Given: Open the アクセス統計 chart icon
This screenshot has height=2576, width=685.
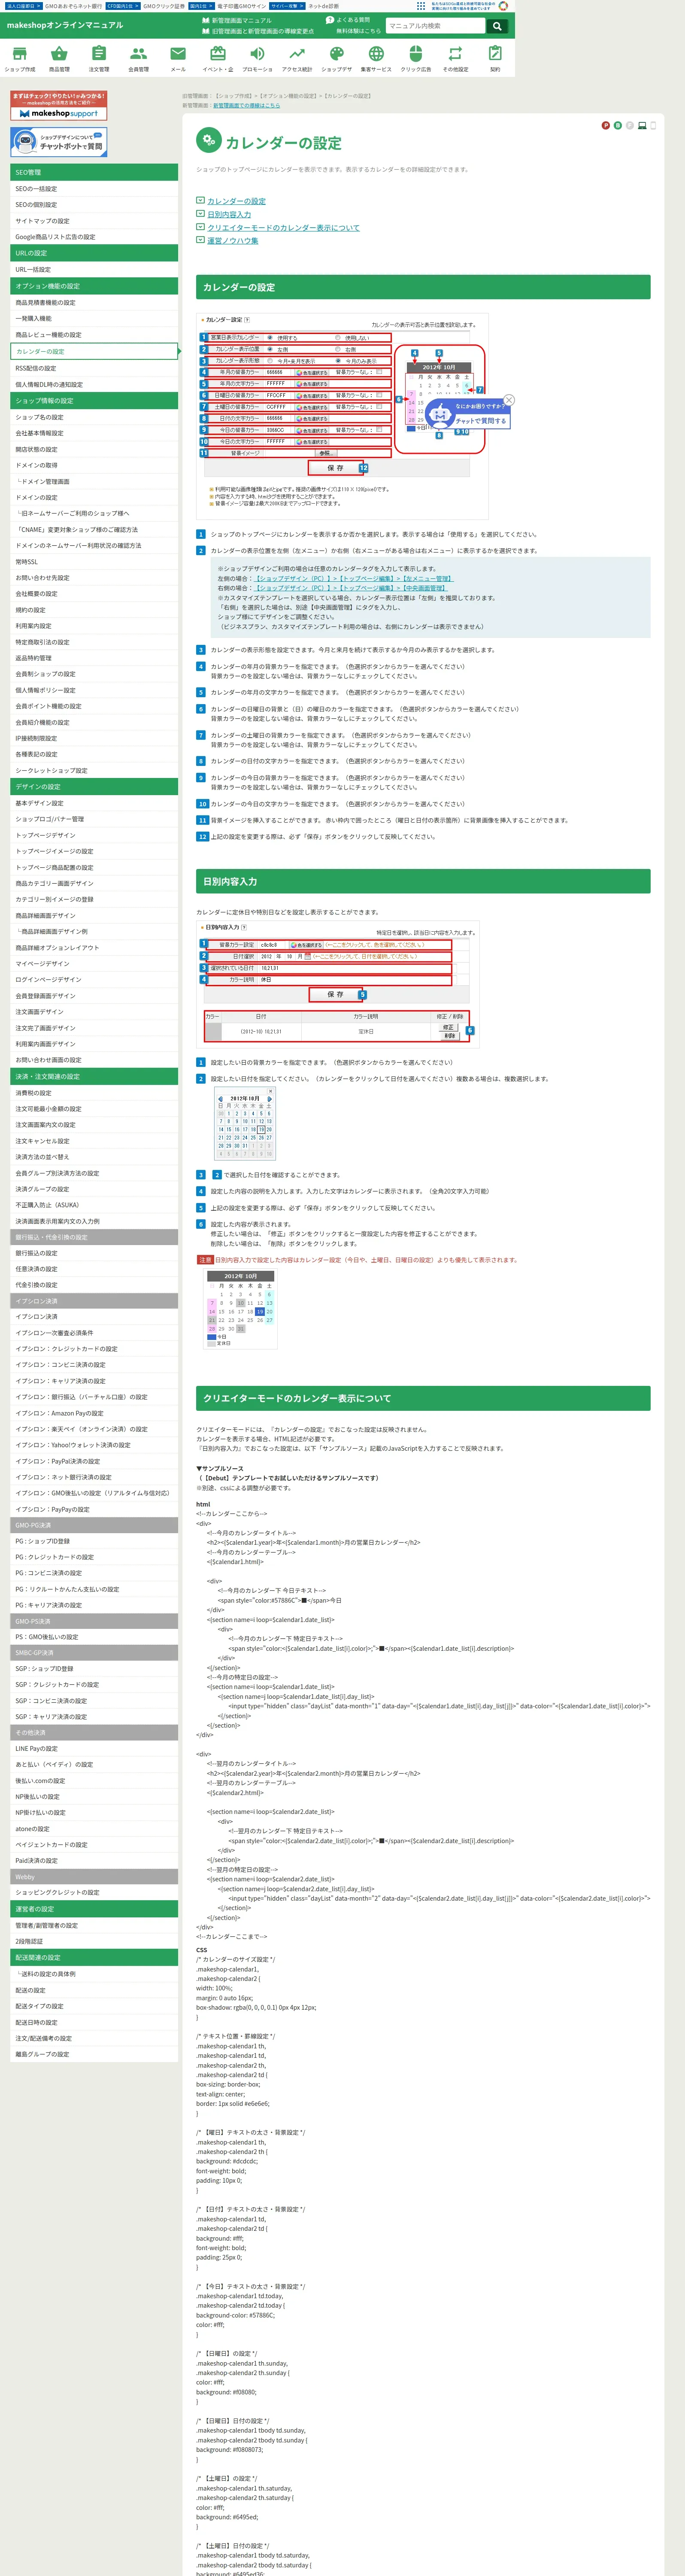Looking at the screenshot, I should pyautogui.click(x=297, y=59).
